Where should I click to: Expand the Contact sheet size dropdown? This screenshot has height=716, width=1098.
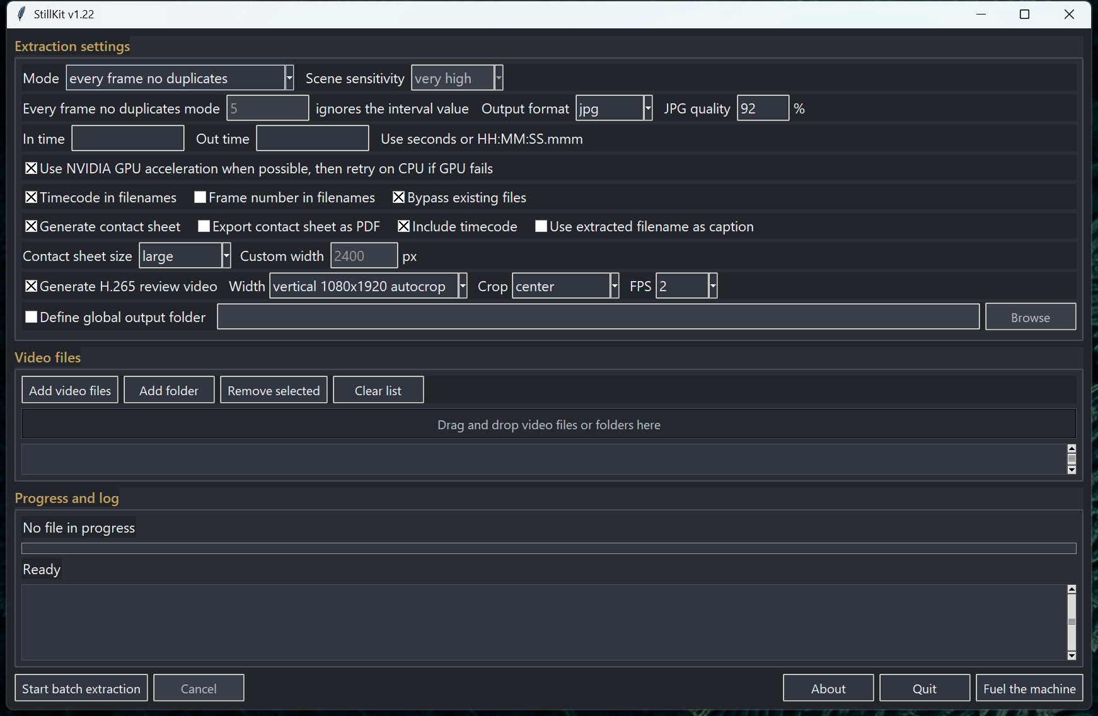pyautogui.click(x=226, y=255)
